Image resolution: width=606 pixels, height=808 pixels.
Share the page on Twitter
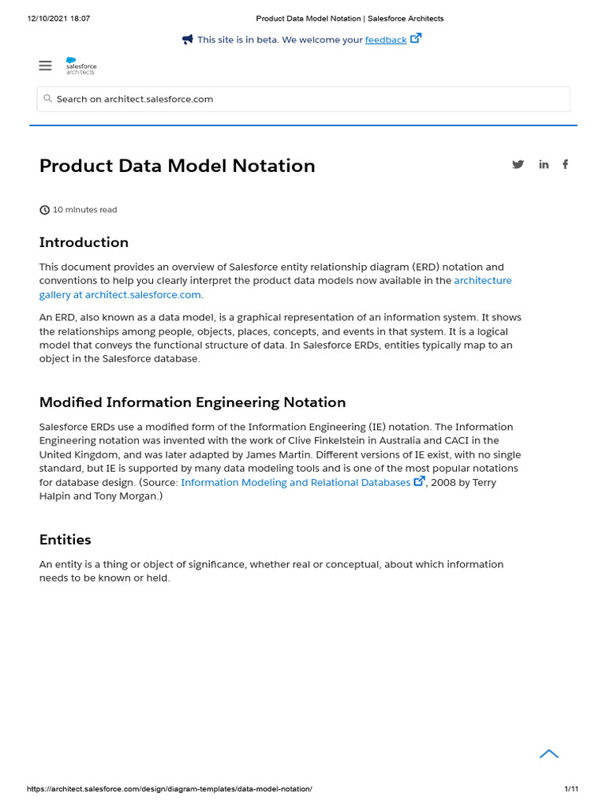(x=518, y=164)
